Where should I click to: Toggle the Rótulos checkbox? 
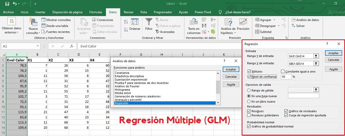[x=249, y=71]
